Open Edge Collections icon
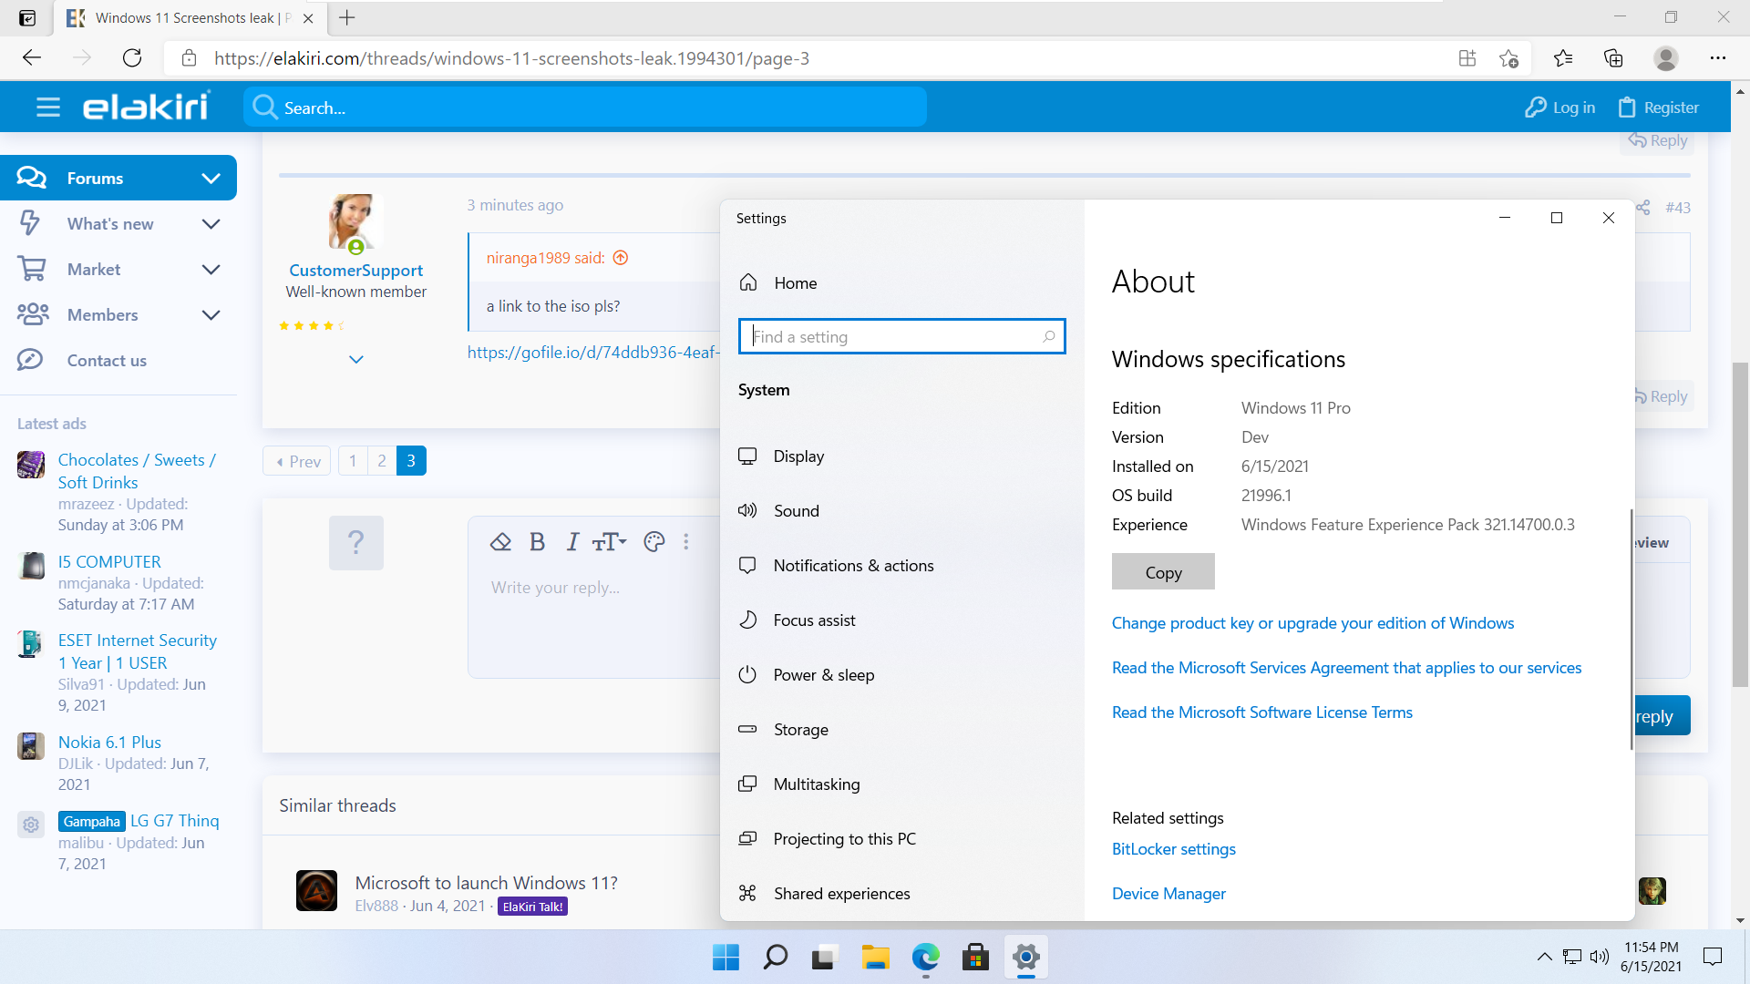The image size is (1750, 984). click(x=1613, y=58)
